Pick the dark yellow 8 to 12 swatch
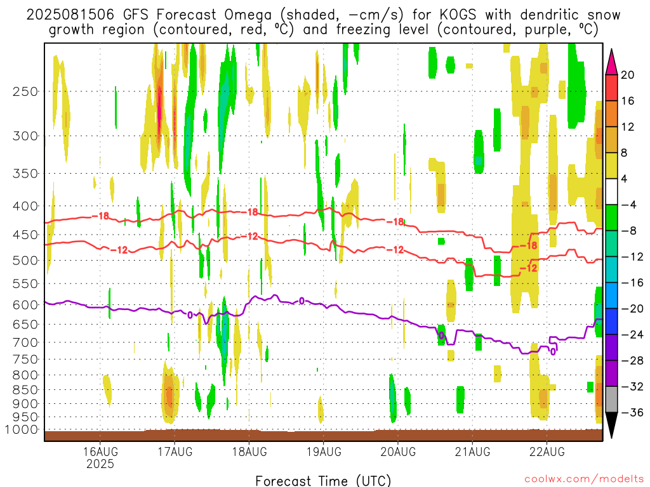 (x=611, y=140)
